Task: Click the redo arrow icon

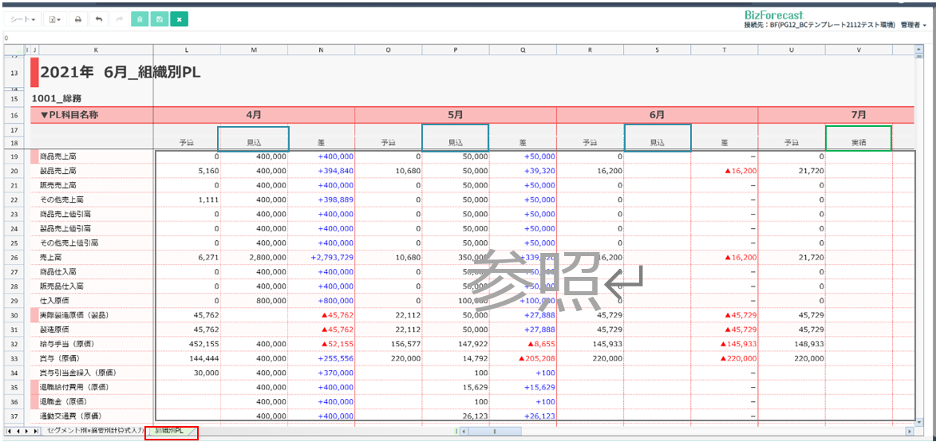Action: (x=119, y=19)
